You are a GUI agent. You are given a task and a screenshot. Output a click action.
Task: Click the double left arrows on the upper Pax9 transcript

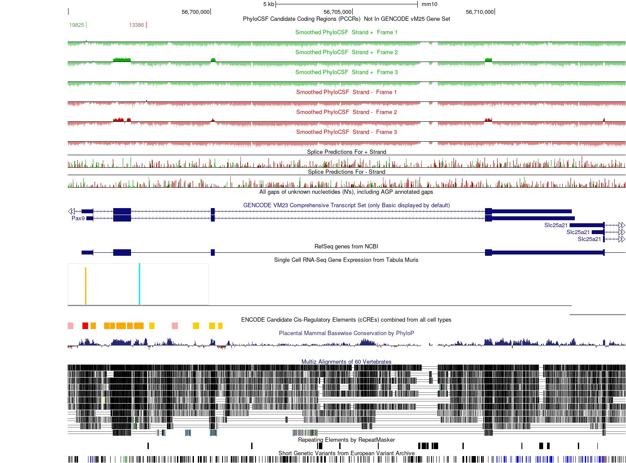pos(72,211)
